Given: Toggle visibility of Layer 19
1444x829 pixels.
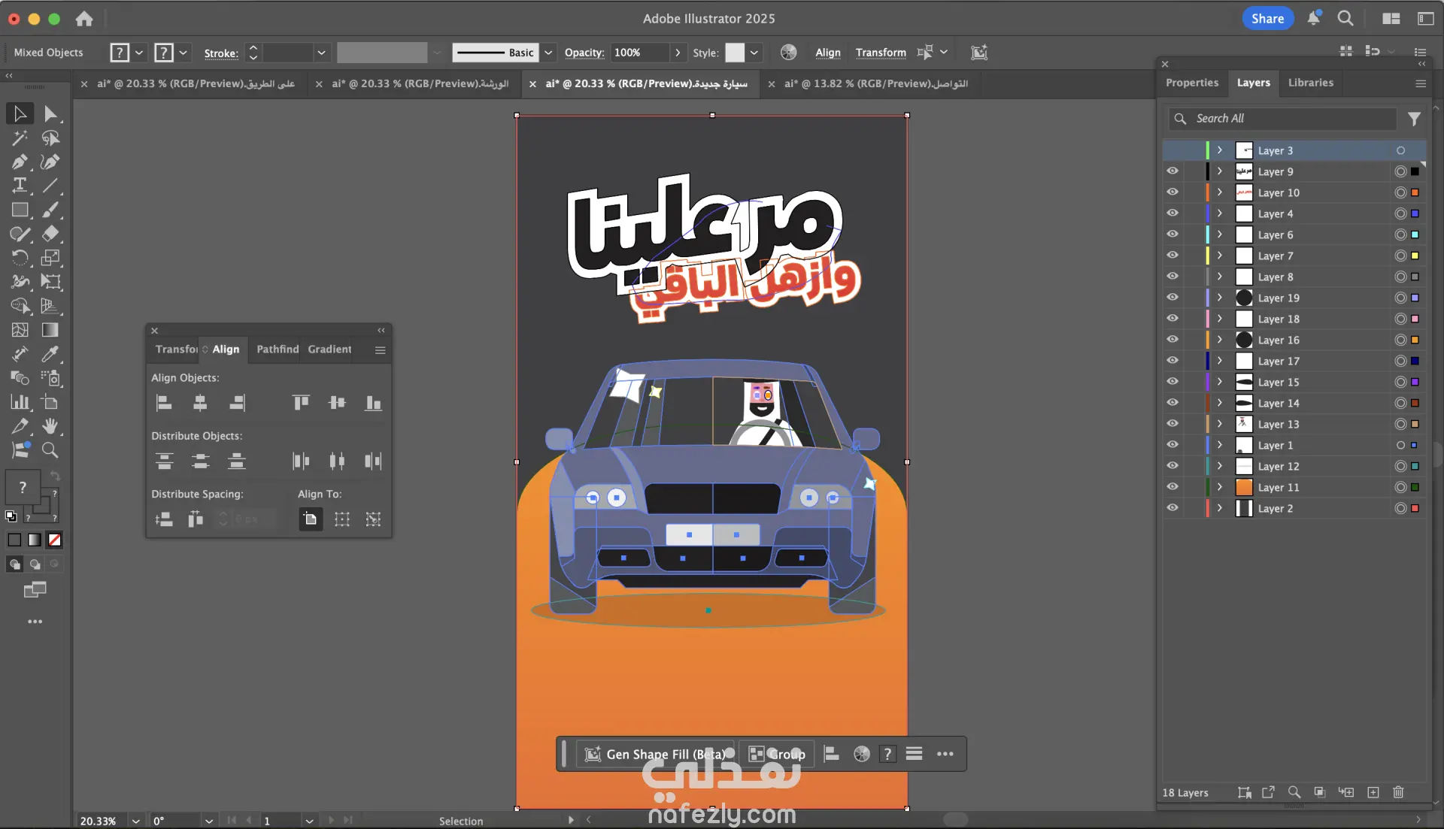Looking at the screenshot, I should coord(1172,298).
